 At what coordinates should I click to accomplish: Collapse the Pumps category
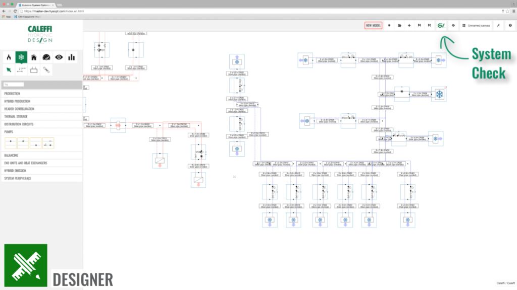pos(9,131)
